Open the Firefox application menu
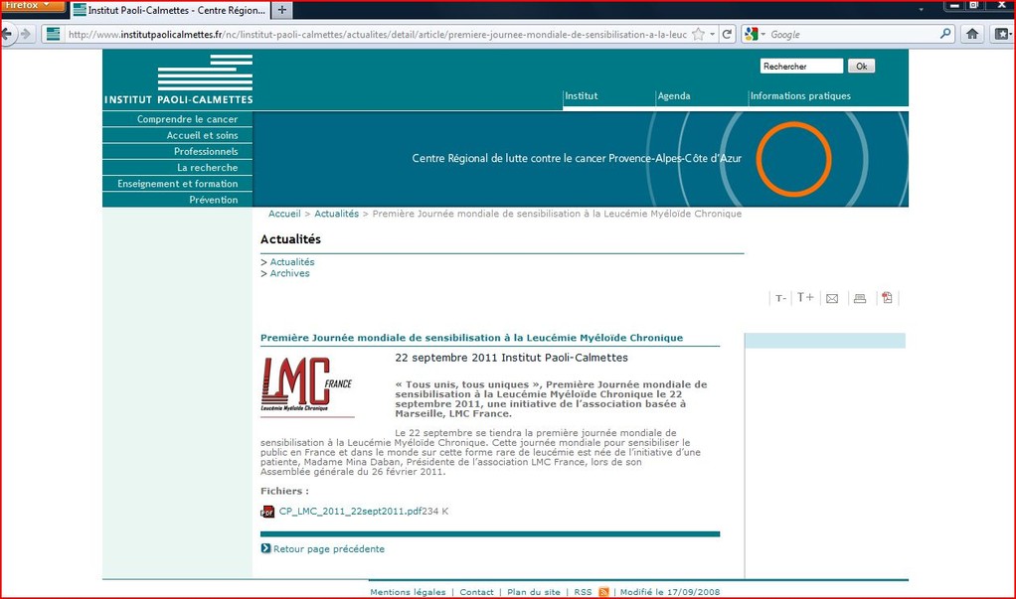The width and height of the screenshot is (1016, 599). tap(31, 6)
